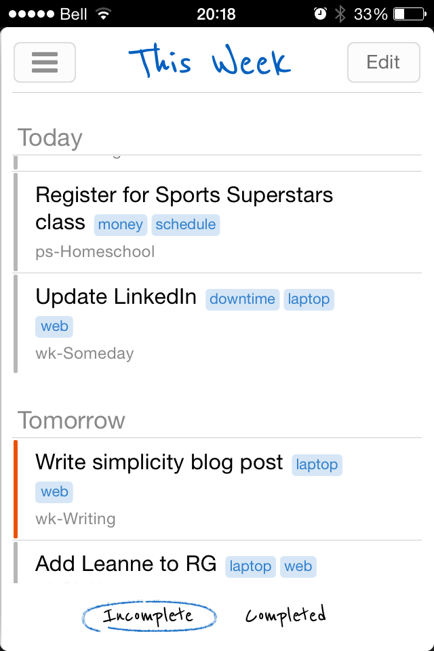This screenshot has width=434, height=651.
Task: Open the Add Leanne to RG task
Action: point(126,564)
